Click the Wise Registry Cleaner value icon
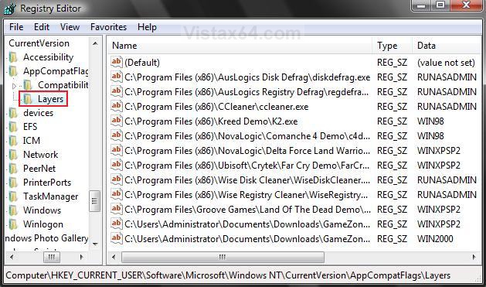 click(x=117, y=194)
